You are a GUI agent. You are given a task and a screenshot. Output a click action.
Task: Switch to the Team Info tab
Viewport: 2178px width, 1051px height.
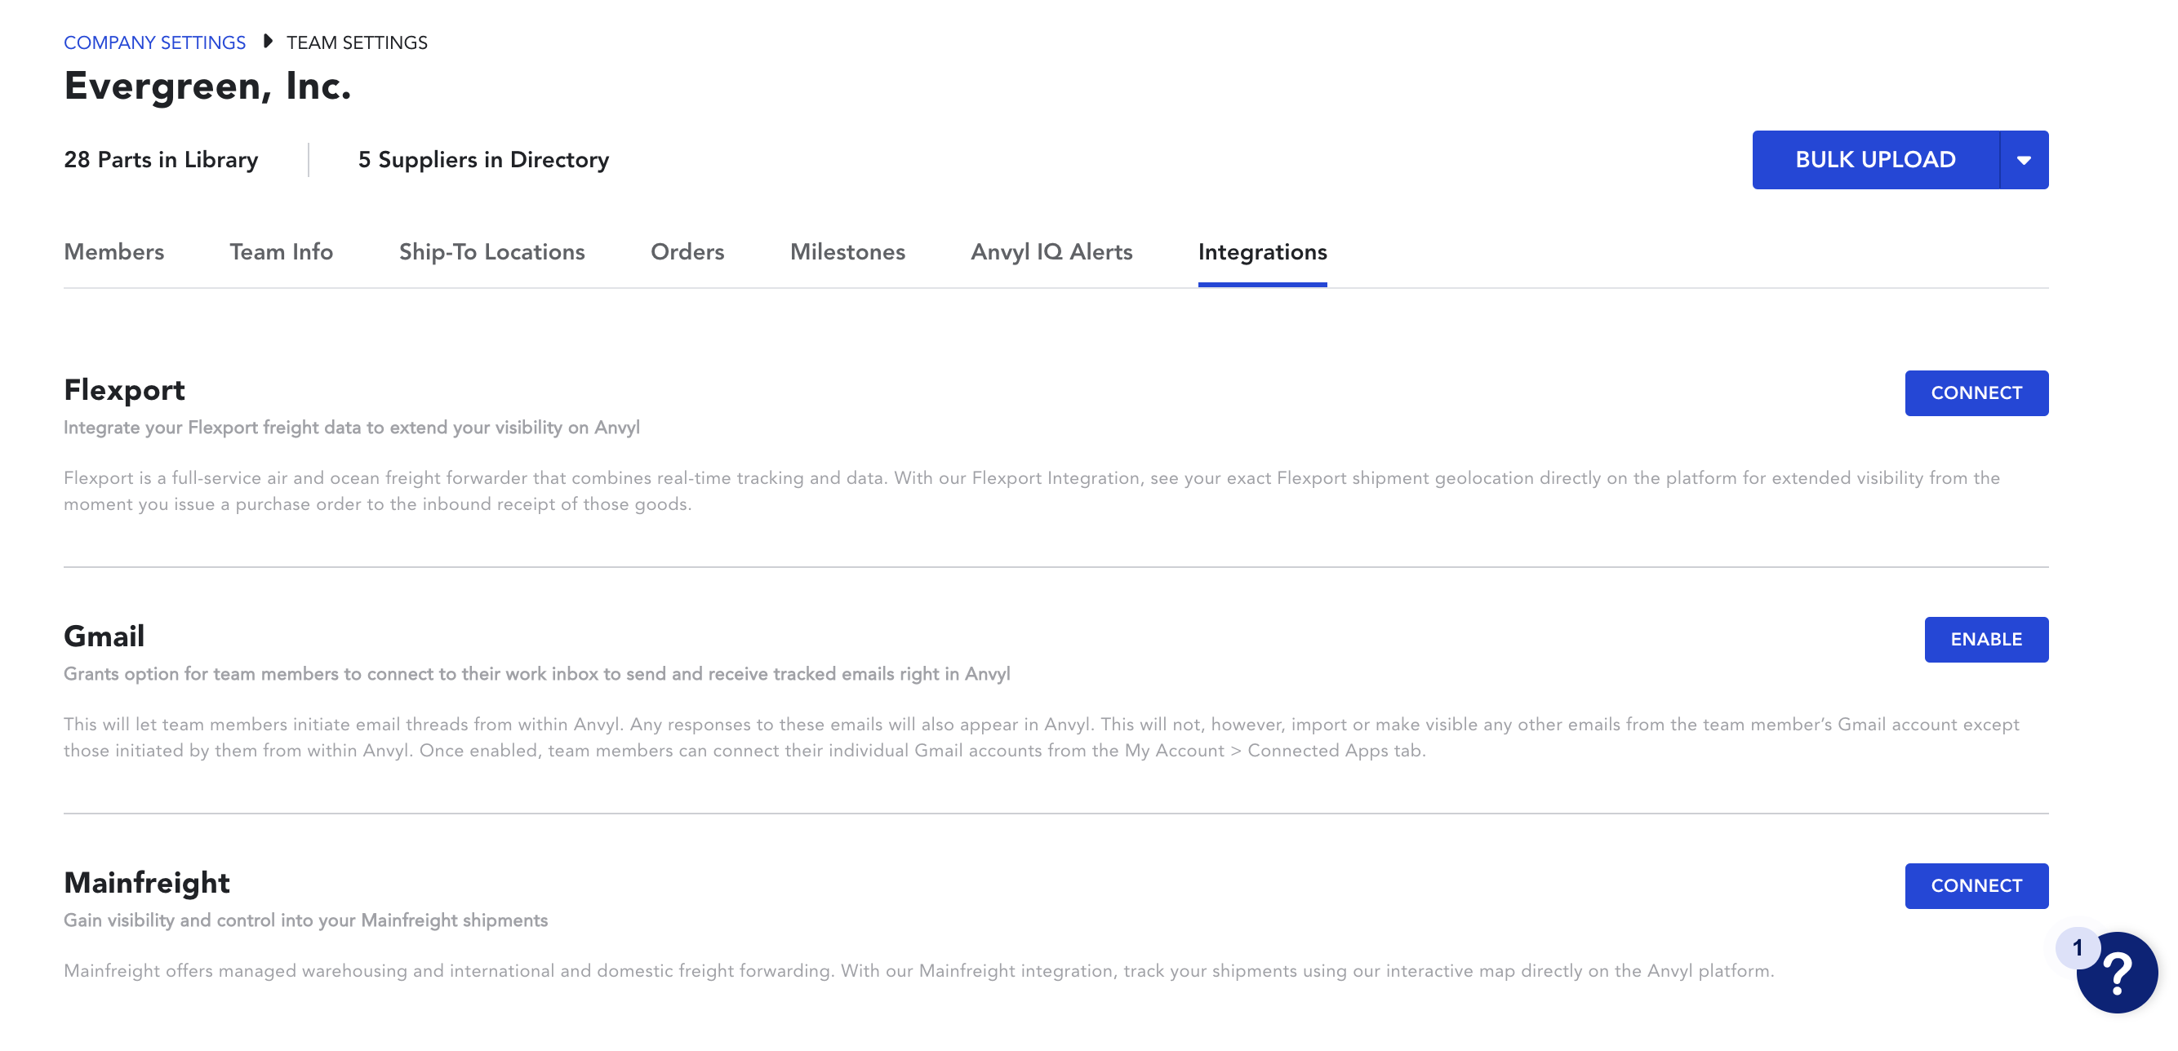pyautogui.click(x=282, y=252)
